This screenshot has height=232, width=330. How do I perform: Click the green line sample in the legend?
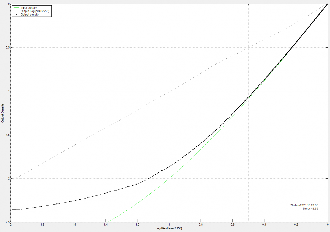(16, 8)
